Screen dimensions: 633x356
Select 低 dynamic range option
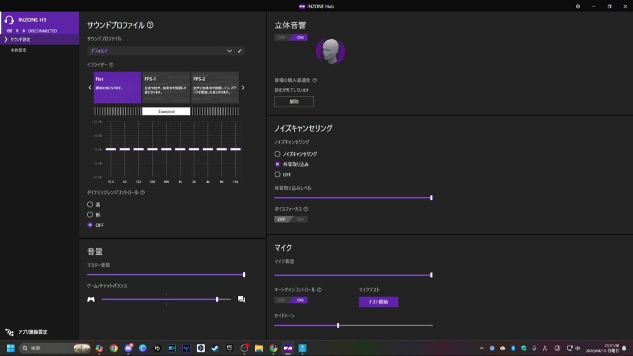(90, 215)
